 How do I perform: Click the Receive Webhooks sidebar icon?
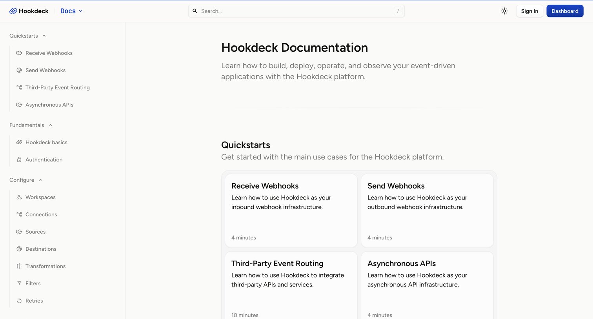pyautogui.click(x=19, y=53)
